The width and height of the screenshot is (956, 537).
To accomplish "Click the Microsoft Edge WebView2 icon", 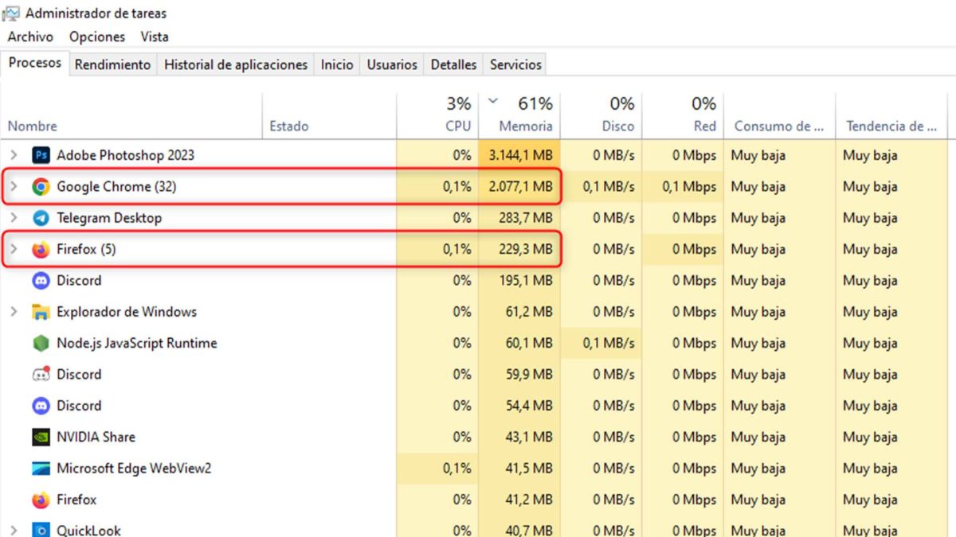I will point(41,469).
